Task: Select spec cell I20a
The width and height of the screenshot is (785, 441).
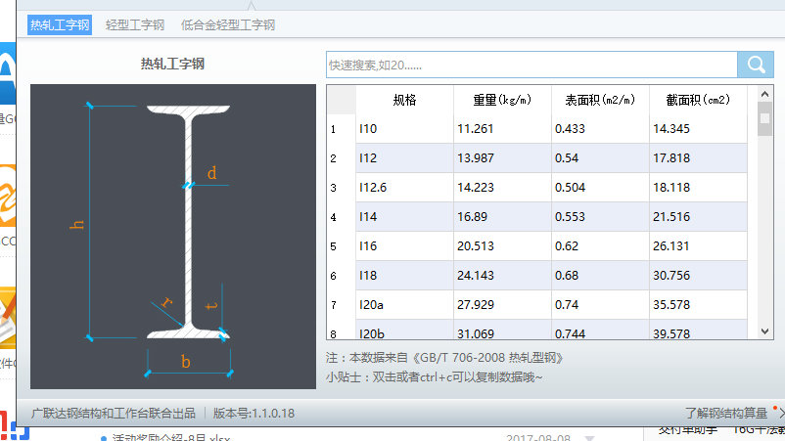Action: click(404, 305)
